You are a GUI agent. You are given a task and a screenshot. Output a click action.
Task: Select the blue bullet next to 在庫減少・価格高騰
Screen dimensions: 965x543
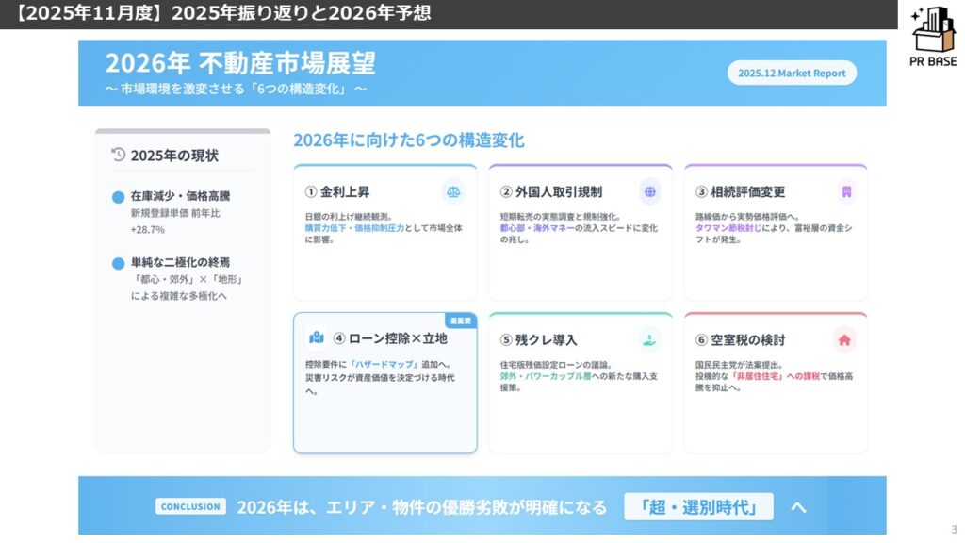pyautogui.click(x=118, y=197)
